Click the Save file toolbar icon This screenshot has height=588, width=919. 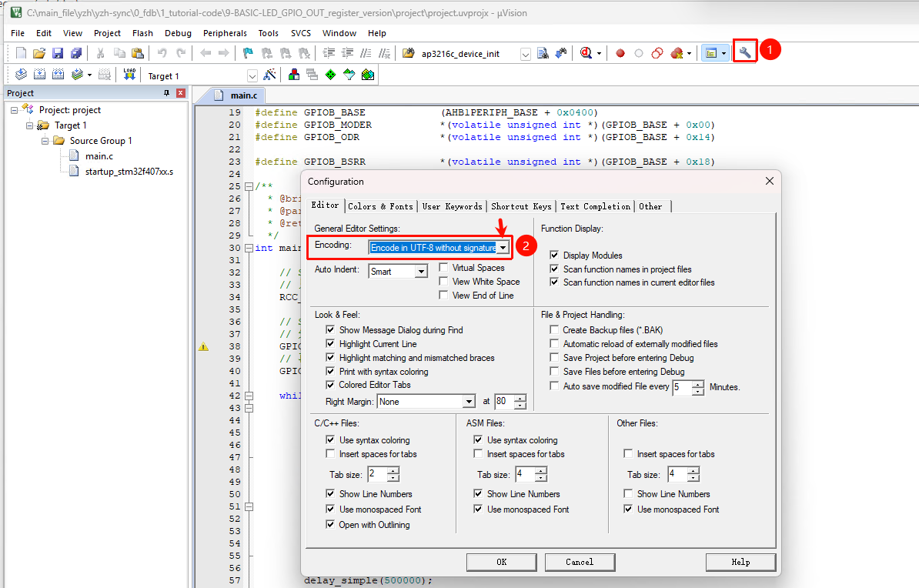58,53
